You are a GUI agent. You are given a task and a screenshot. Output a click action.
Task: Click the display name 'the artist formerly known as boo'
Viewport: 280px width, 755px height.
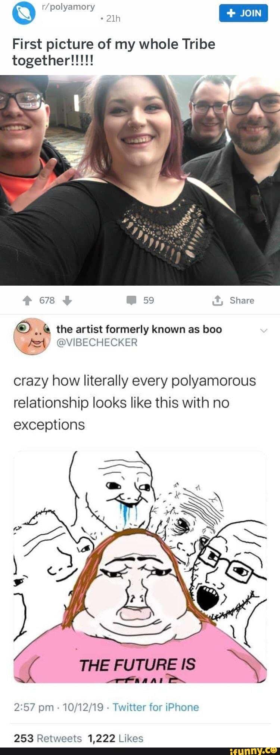pos(139,329)
